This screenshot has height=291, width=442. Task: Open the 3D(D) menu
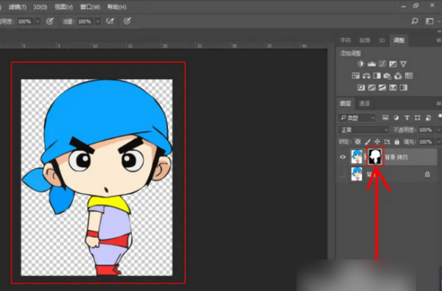pos(41,7)
